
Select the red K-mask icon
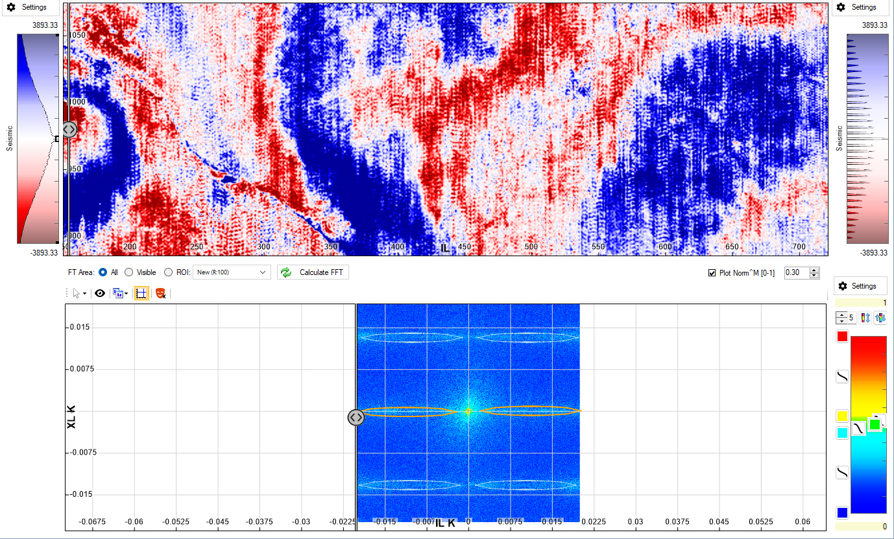pos(160,293)
